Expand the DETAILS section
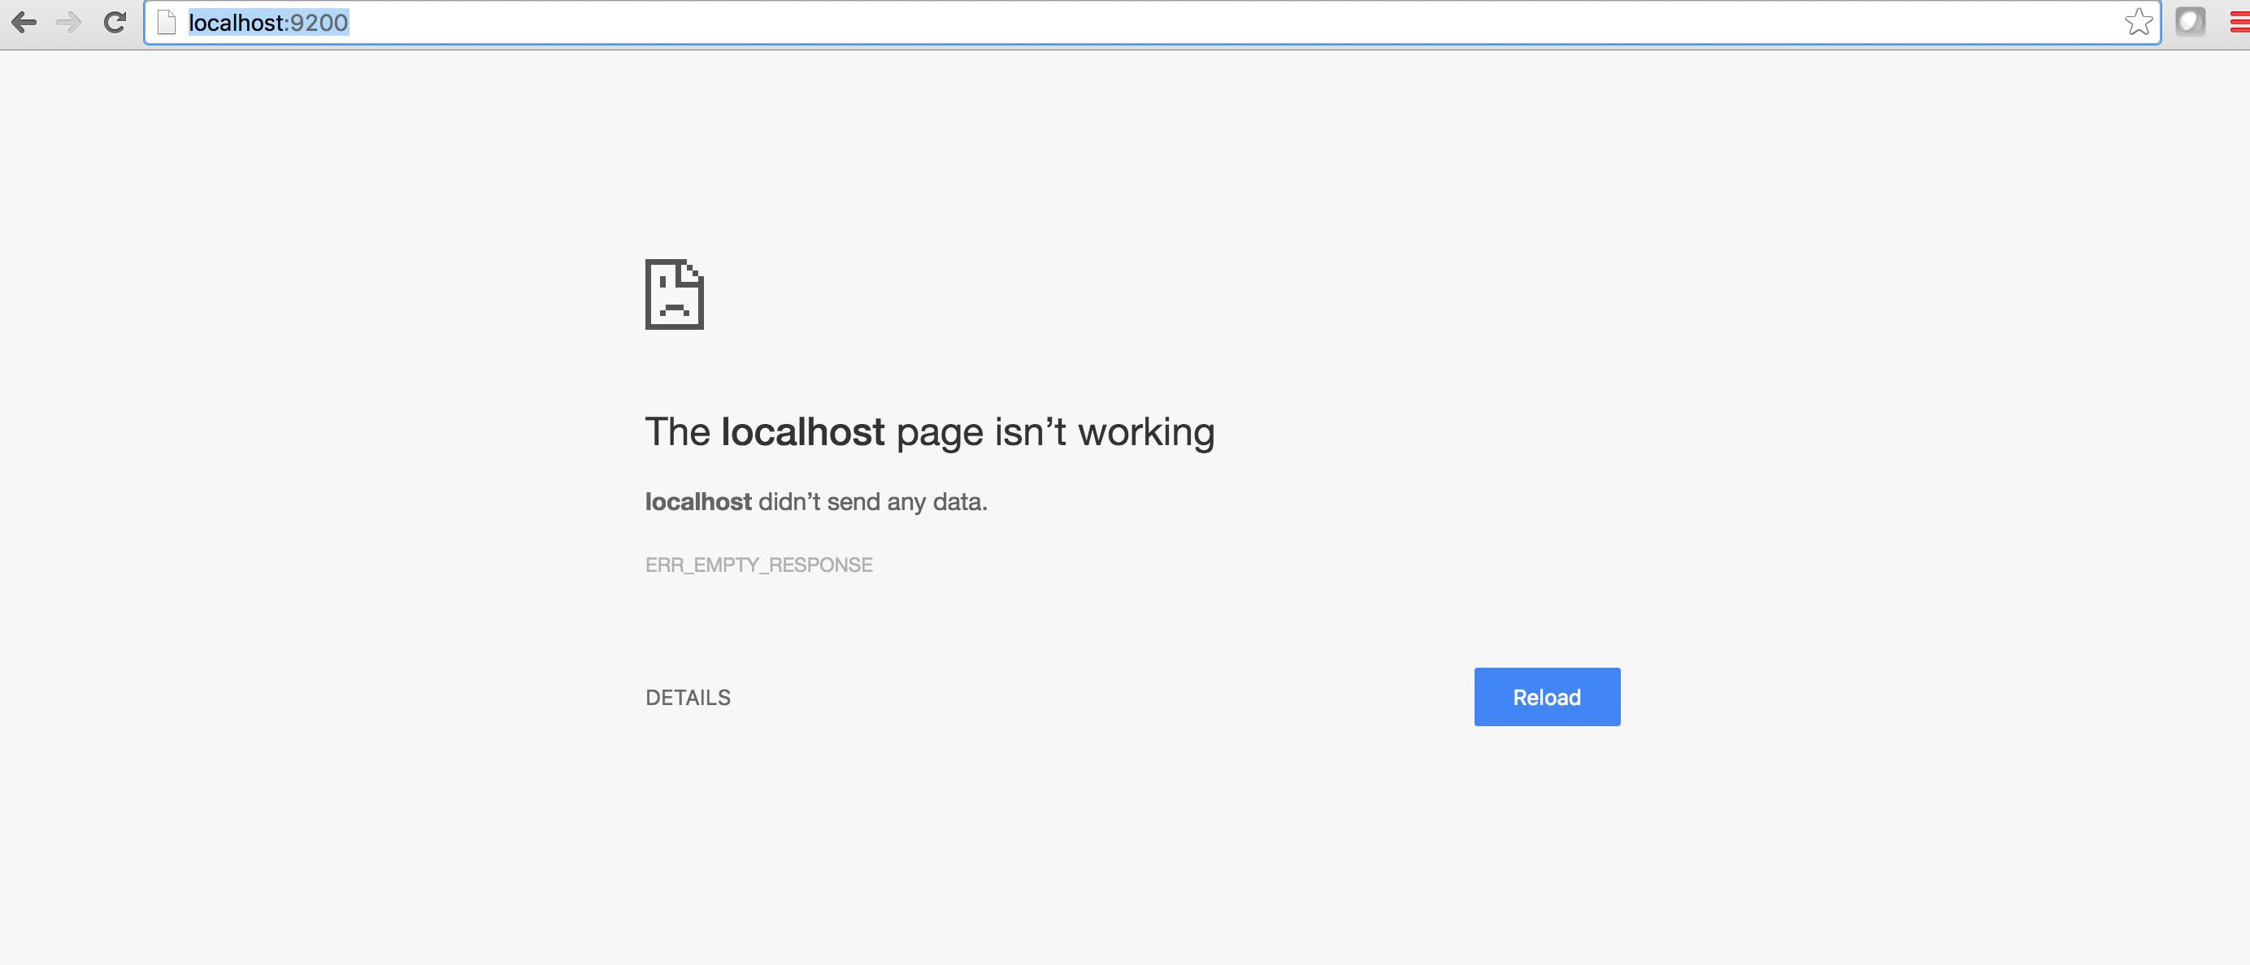 (x=688, y=696)
